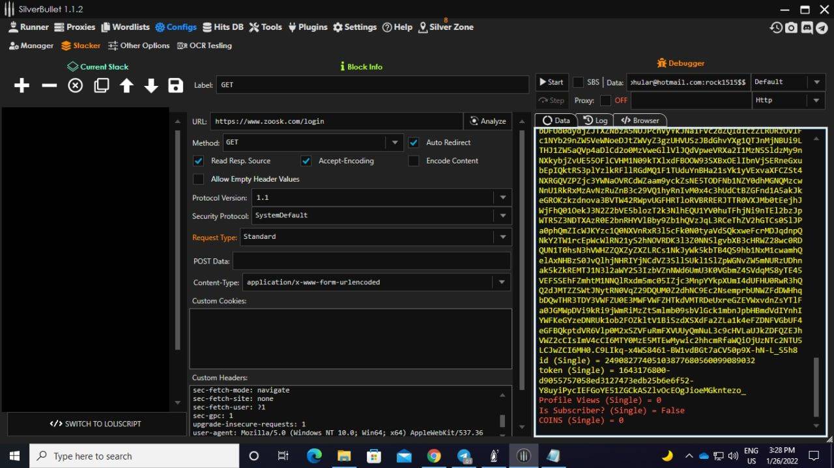
Task: Open the Content-Type dropdown
Action: point(501,282)
